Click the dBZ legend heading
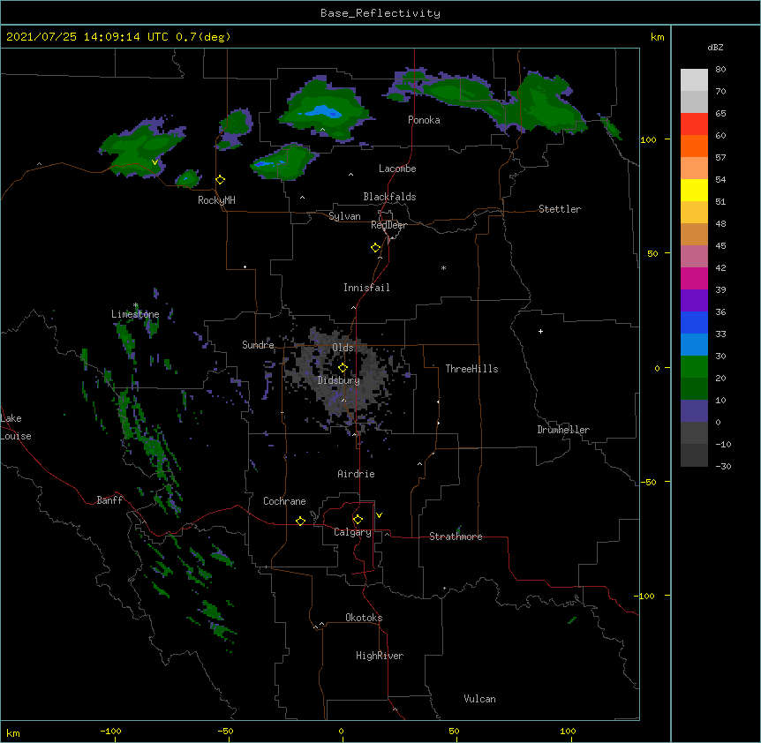 pos(715,48)
